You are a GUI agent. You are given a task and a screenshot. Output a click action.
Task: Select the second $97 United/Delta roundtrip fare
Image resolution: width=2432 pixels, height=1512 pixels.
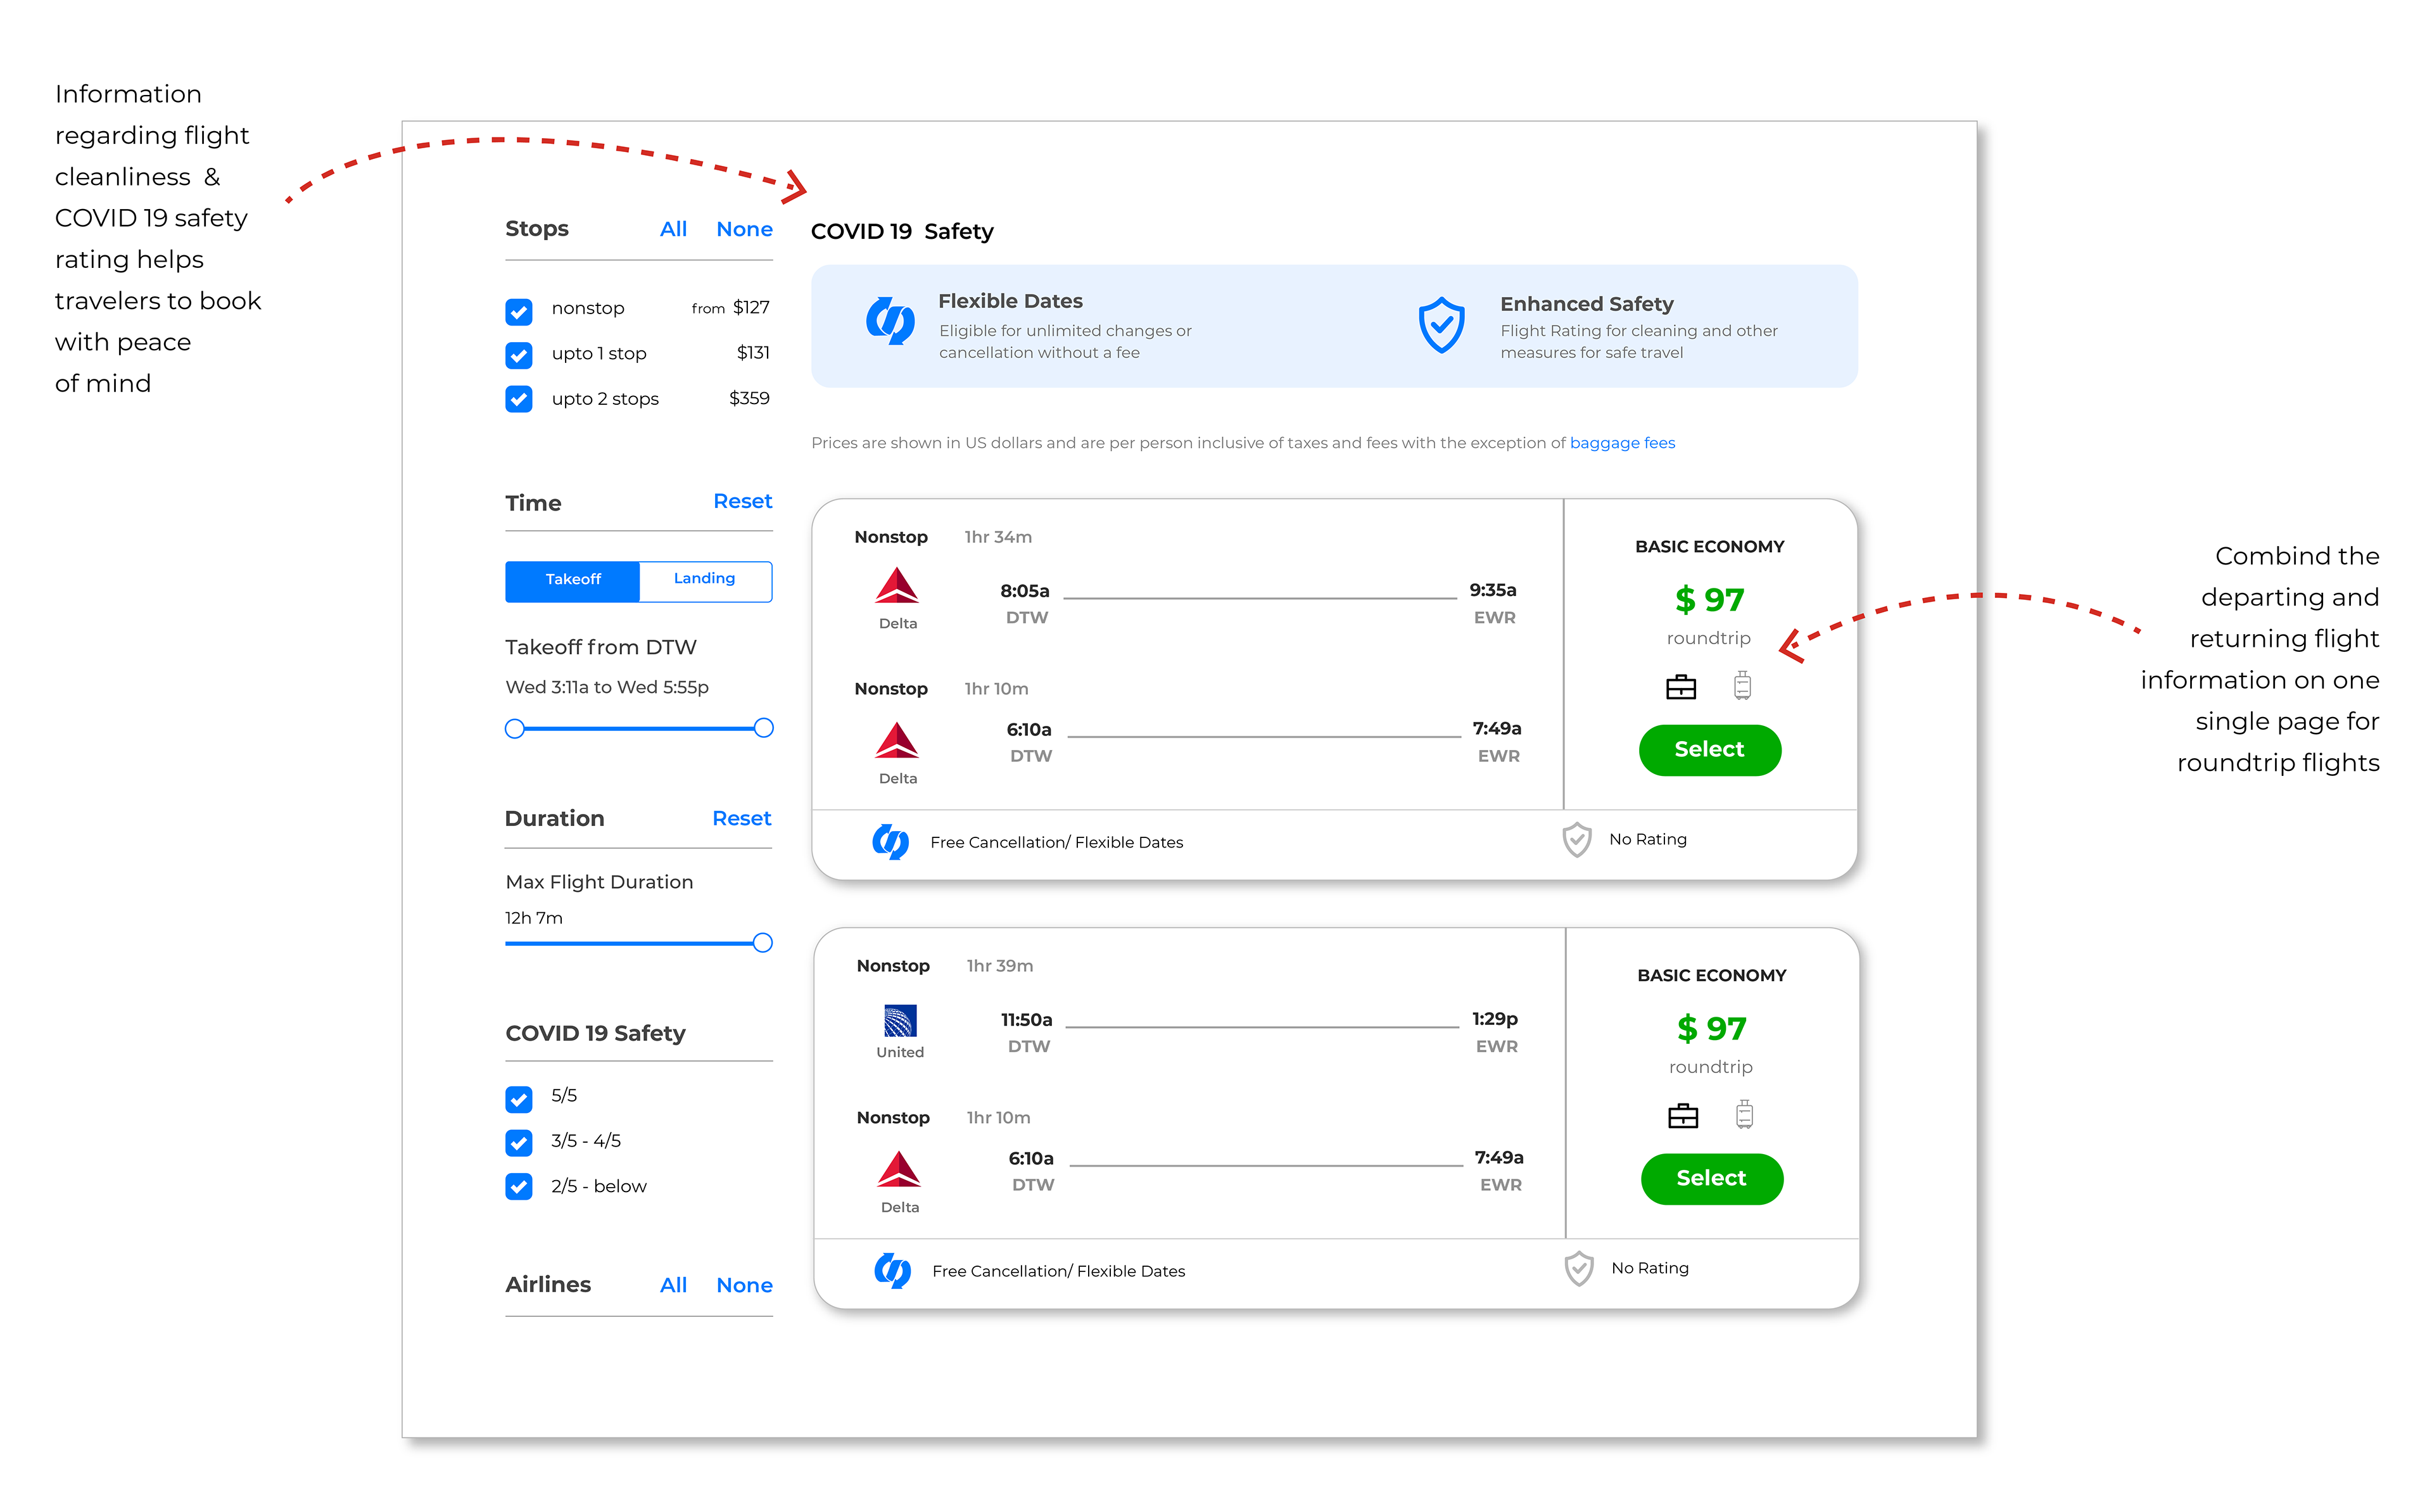pos(1711,1179)
